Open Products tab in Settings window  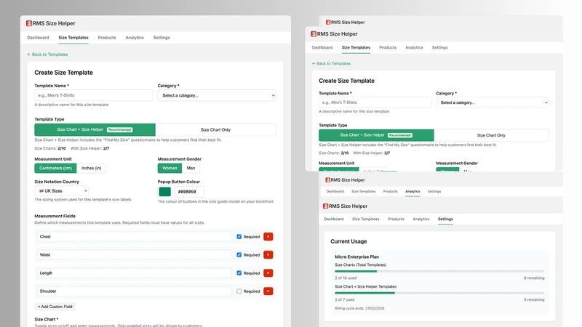396,219
